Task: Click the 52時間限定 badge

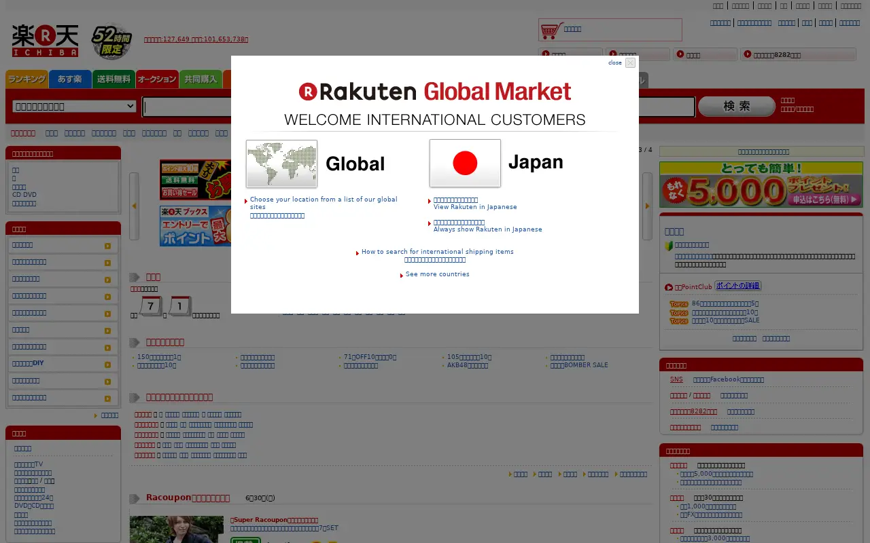Action: coord(111,42)
